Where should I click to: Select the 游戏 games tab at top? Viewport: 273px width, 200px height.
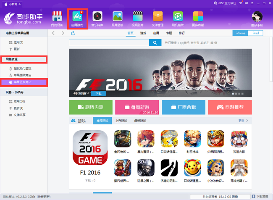[143, 33]
